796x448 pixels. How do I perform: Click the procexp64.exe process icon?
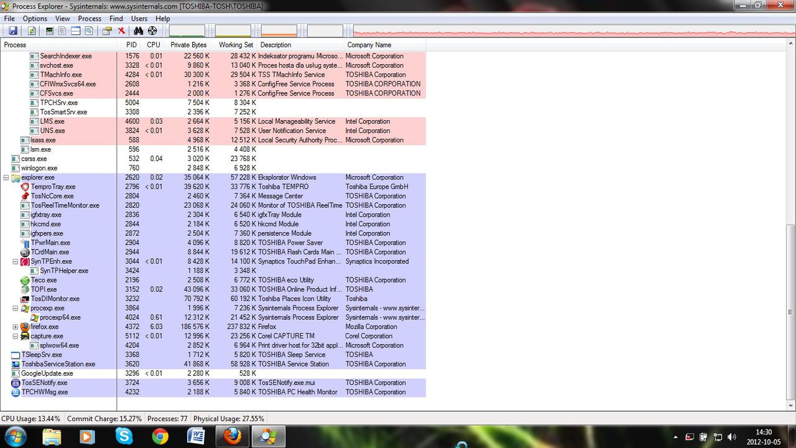(35, 317)
